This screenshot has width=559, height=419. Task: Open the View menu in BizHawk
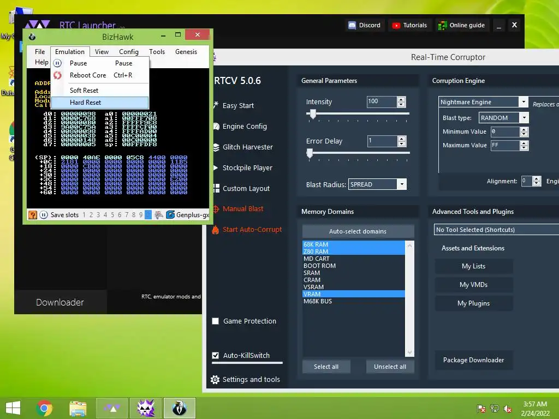tap(102, 52)
